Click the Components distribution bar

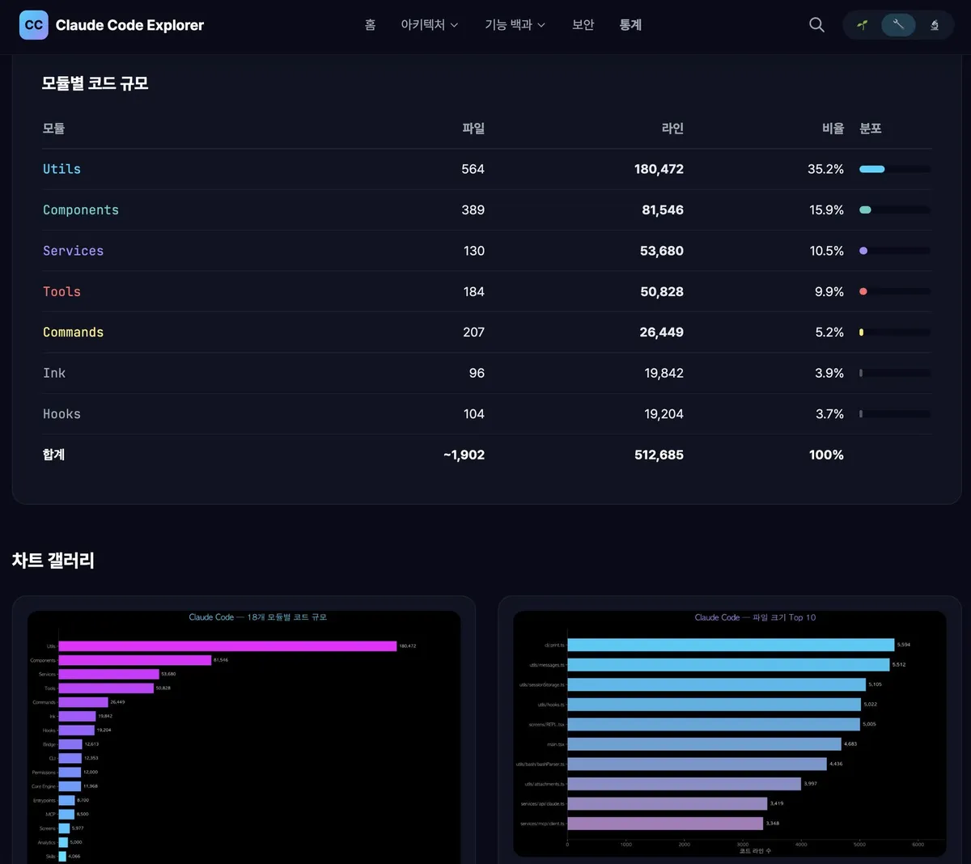click(895, 210)
